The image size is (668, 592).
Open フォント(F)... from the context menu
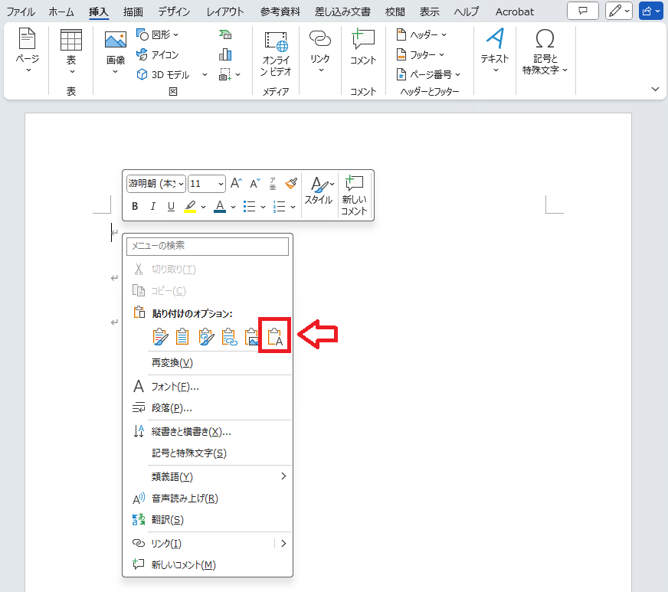coord(175,386)
